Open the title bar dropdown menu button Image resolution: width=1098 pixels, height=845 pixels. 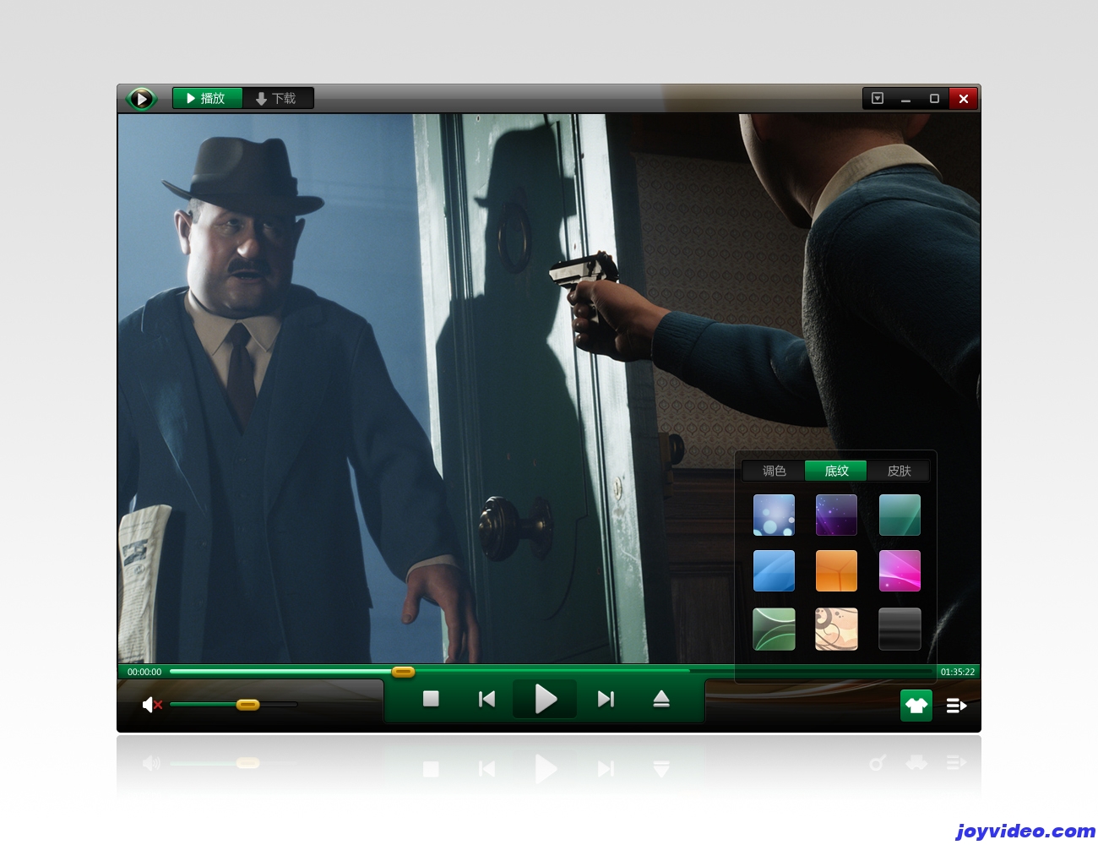[878, 99]
